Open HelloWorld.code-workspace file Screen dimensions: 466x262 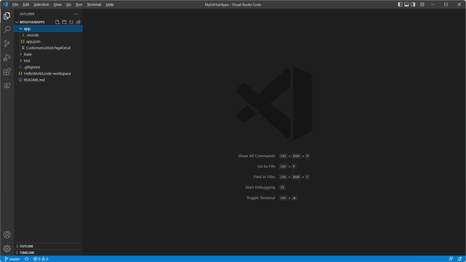(x=48, y=74)
